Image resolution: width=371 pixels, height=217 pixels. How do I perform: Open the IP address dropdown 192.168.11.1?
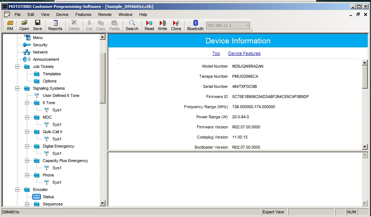248,26
